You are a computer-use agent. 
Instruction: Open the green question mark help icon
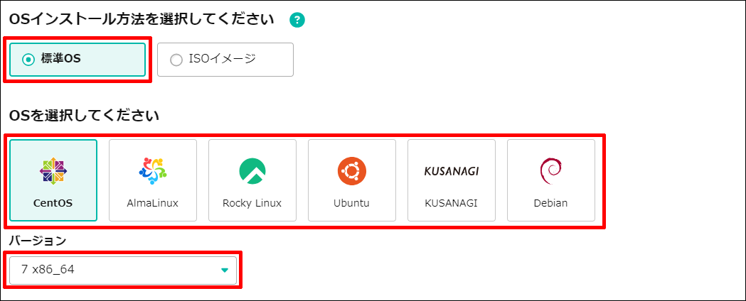coord(298,21)
